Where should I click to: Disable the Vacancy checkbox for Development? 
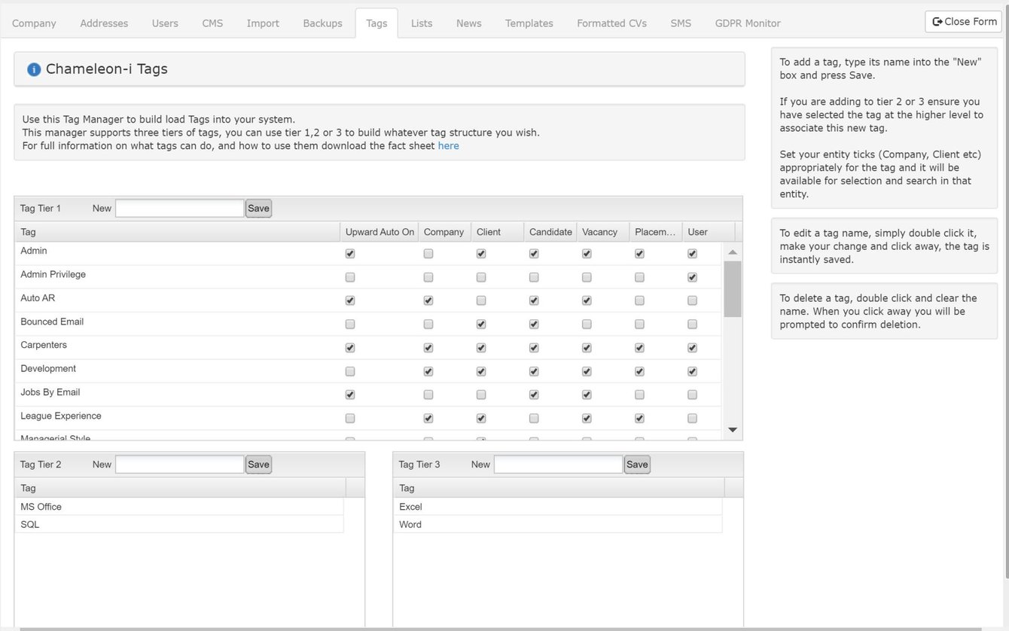click(587, 370)
